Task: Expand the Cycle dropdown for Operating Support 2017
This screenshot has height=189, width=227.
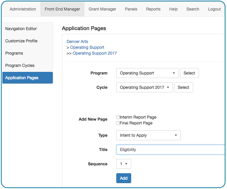Action: pyautogui.click(x=145, y=87)
